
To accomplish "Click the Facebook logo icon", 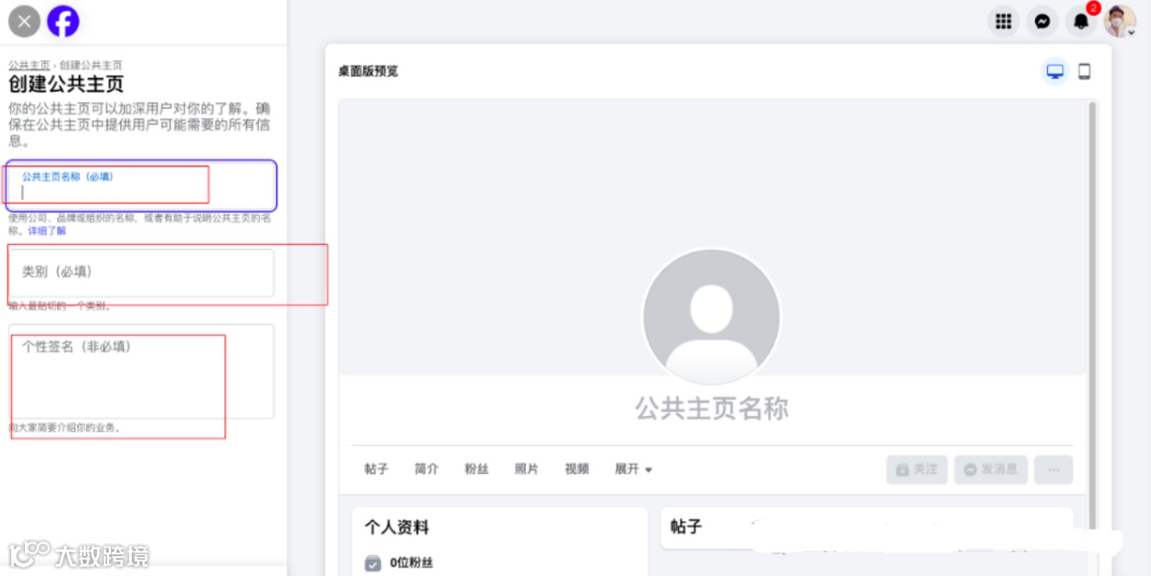I will click(x=63, y=21).
